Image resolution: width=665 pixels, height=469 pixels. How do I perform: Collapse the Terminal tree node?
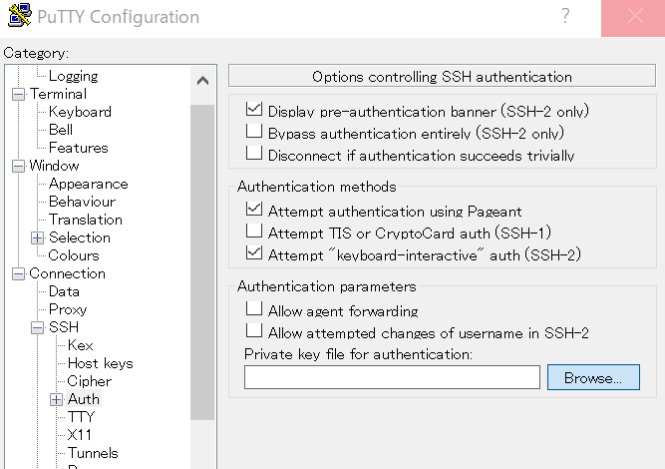pyautogui.click(x=18, y=94)
